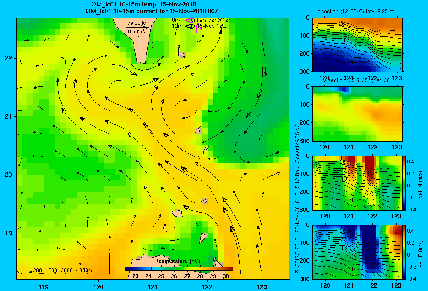Screen dimensions: 428x291
Task: Click the title line 'OM_fc01 10-15m temp. 15-Nov-2018'
Action: (143, 4)
